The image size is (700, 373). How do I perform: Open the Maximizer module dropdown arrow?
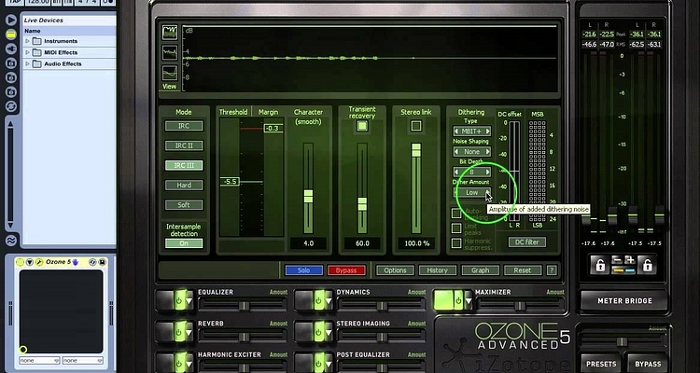[x=469, y=301]
